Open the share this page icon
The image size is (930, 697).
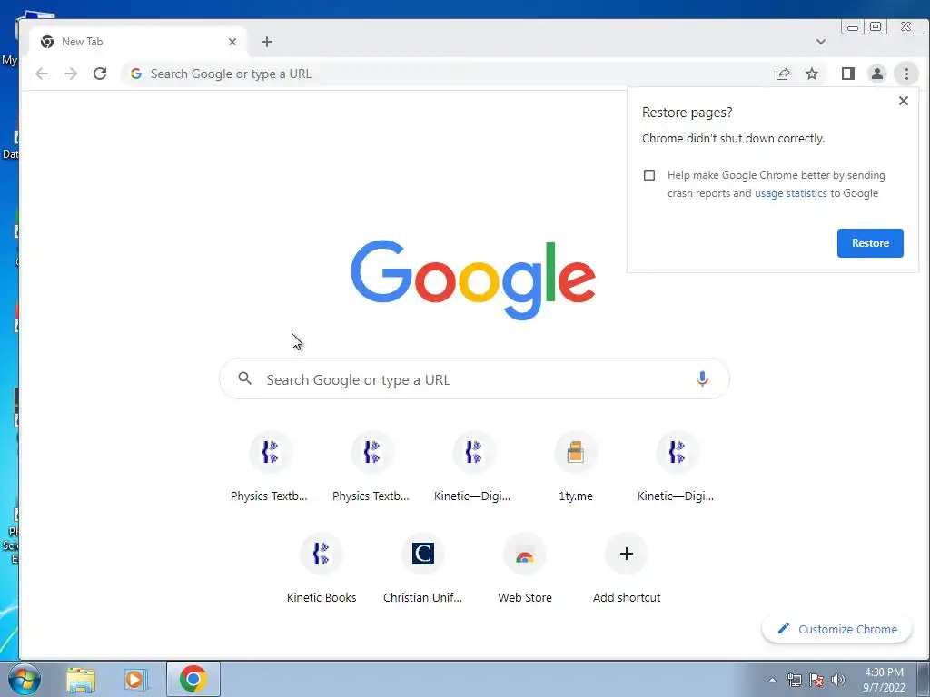(783, 74)
